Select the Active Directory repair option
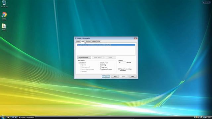This screenshot has height=119, width=212. 81,69
